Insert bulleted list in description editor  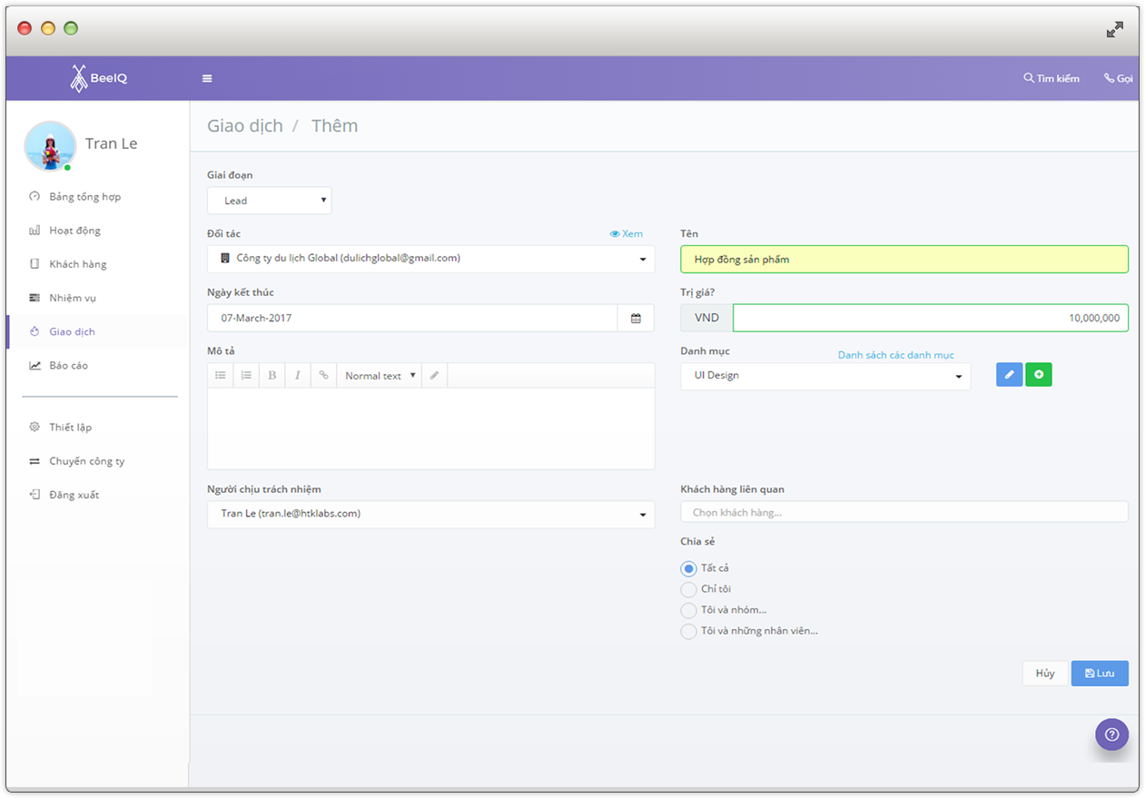tap(221, 376)
